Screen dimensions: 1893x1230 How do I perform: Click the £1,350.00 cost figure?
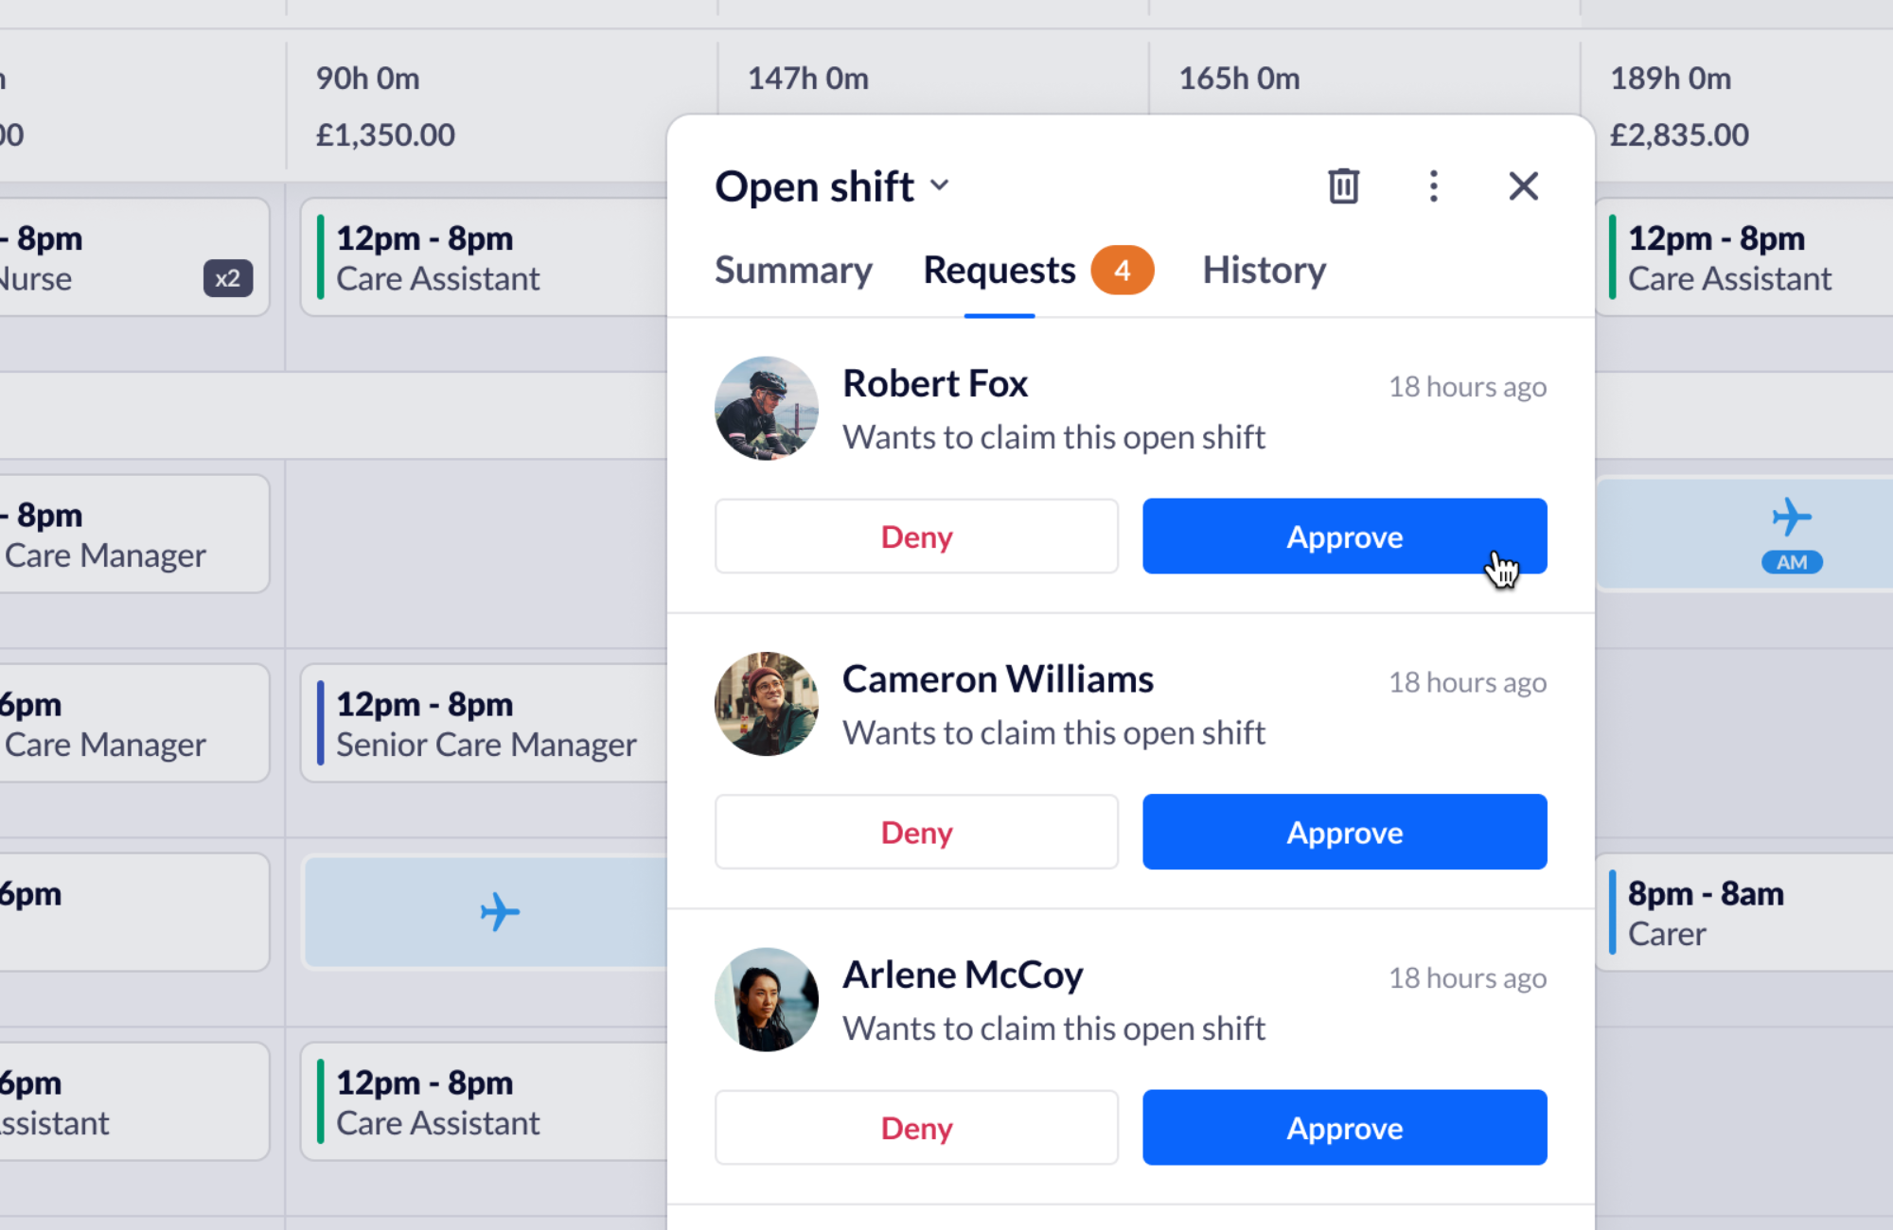pyautogui.click(x=385, y=135)
